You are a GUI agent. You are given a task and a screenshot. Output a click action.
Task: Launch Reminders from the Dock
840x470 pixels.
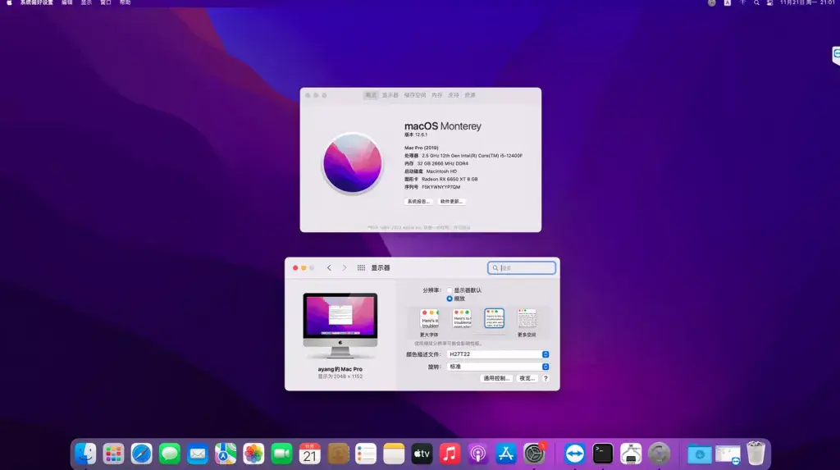(365, 454)
